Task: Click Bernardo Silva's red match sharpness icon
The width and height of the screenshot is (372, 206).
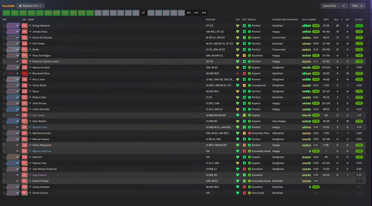Action: [244, 74]
